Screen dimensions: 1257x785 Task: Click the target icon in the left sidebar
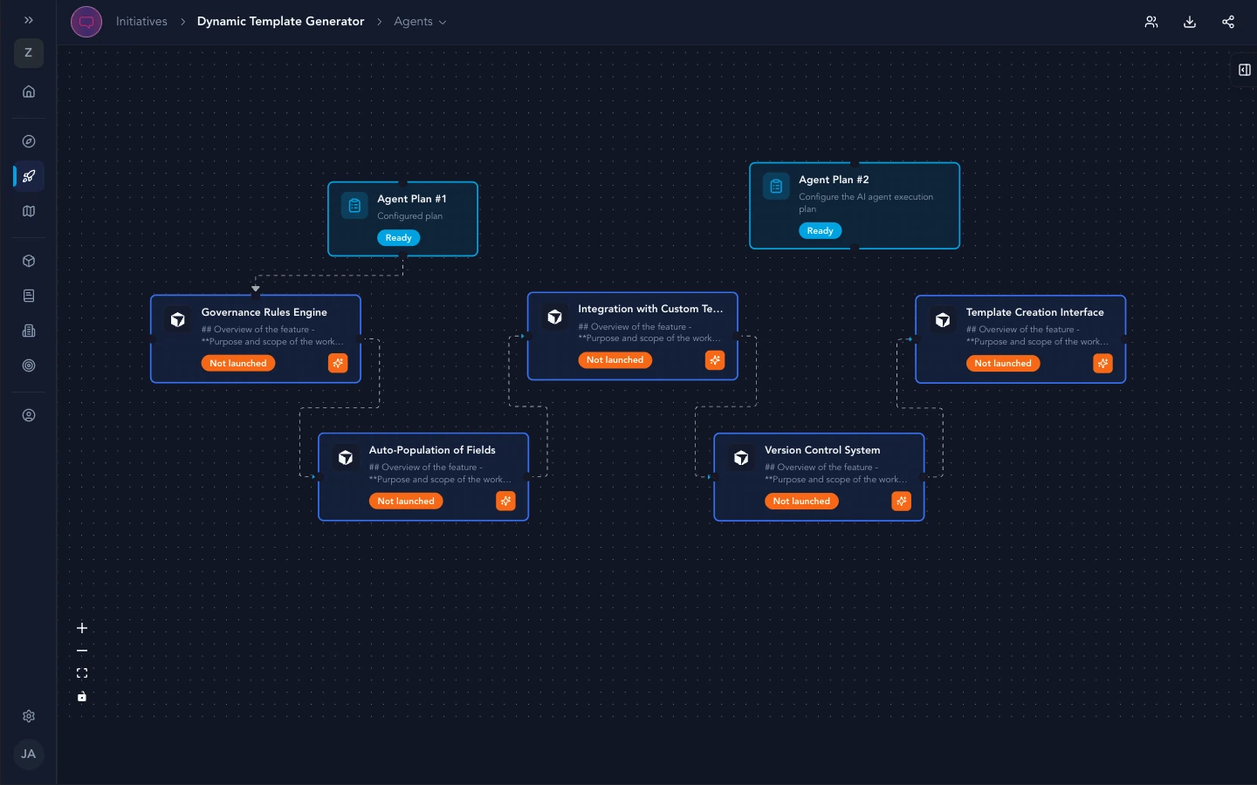pyautogui.click(x=29, y=365)
